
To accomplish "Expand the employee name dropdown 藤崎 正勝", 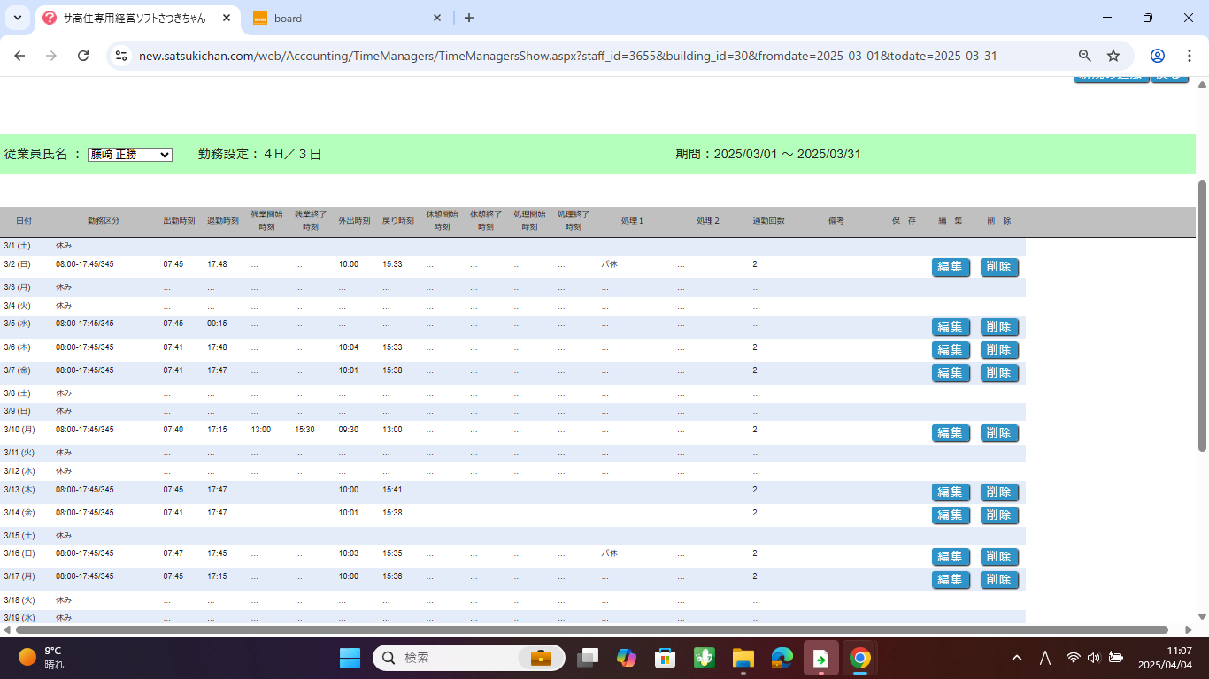I will 129,155.
